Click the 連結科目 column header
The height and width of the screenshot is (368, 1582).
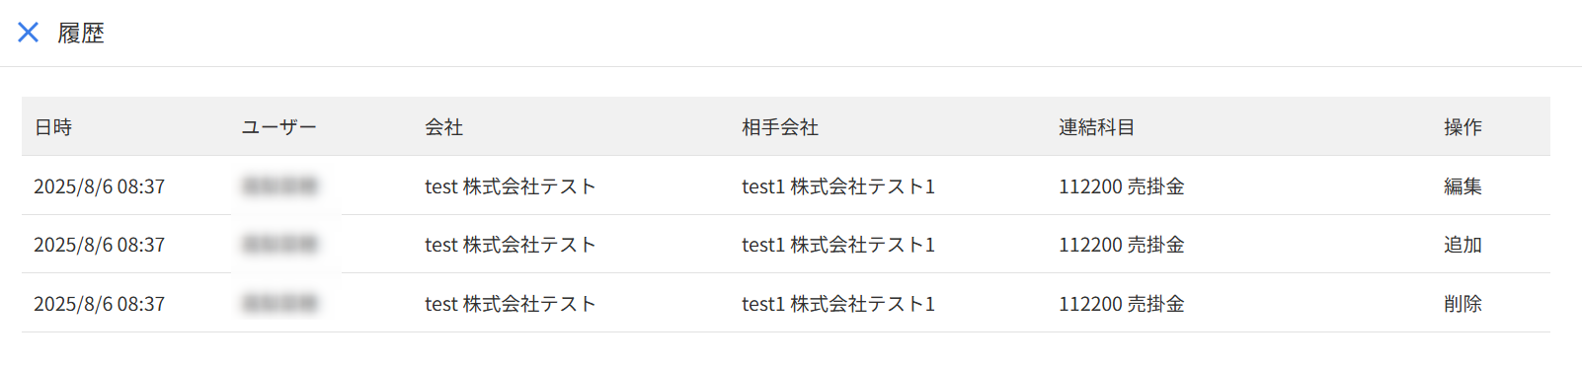point(1097,127)
